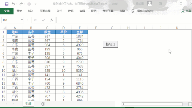Click the cancel X icon in formula bar
Image resolution: width=192 pixels, height=108 pixels.
coord(35,20)
